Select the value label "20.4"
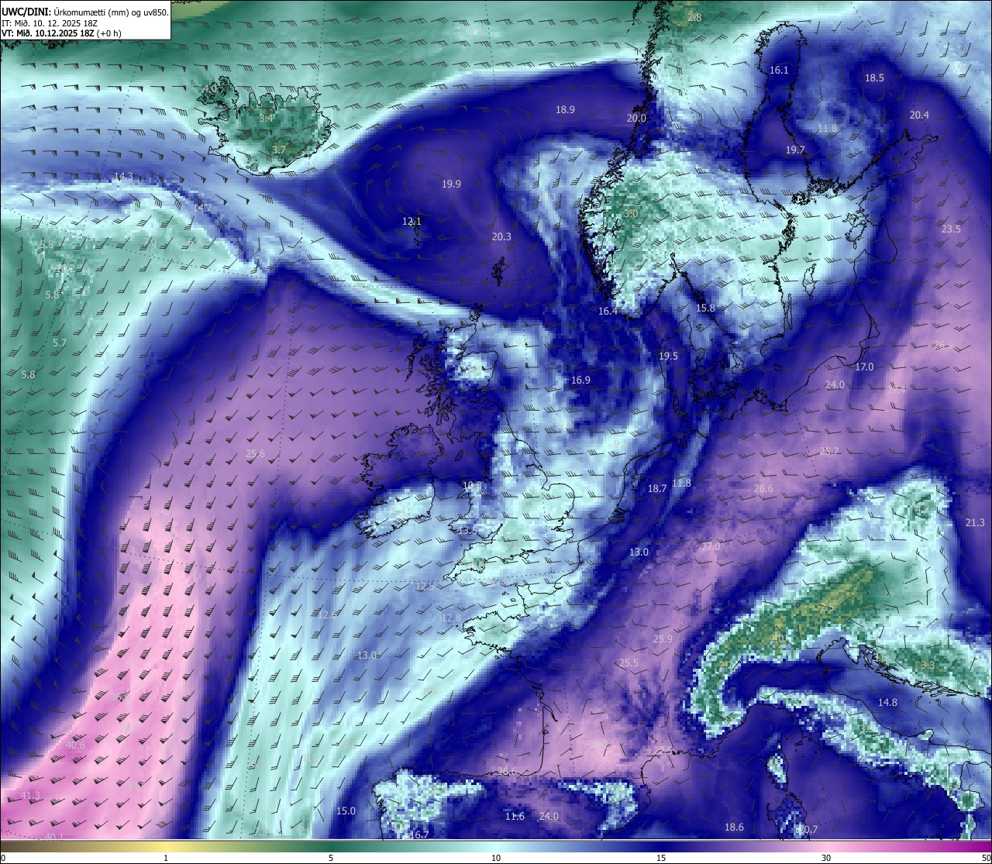Image resolution: width=992 pixels, height=864 pixels. (x=919, y=115)
